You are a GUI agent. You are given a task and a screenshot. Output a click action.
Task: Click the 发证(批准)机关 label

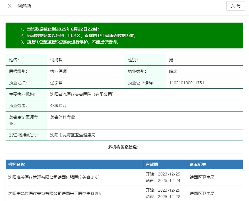tap(23, 135)
